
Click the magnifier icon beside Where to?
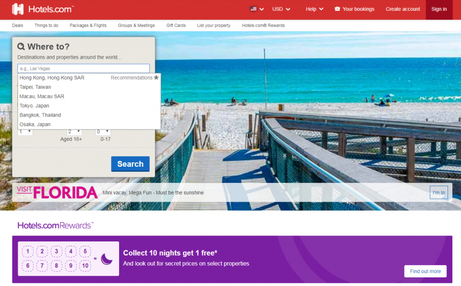pyautogui.click(x=21, y=47)
